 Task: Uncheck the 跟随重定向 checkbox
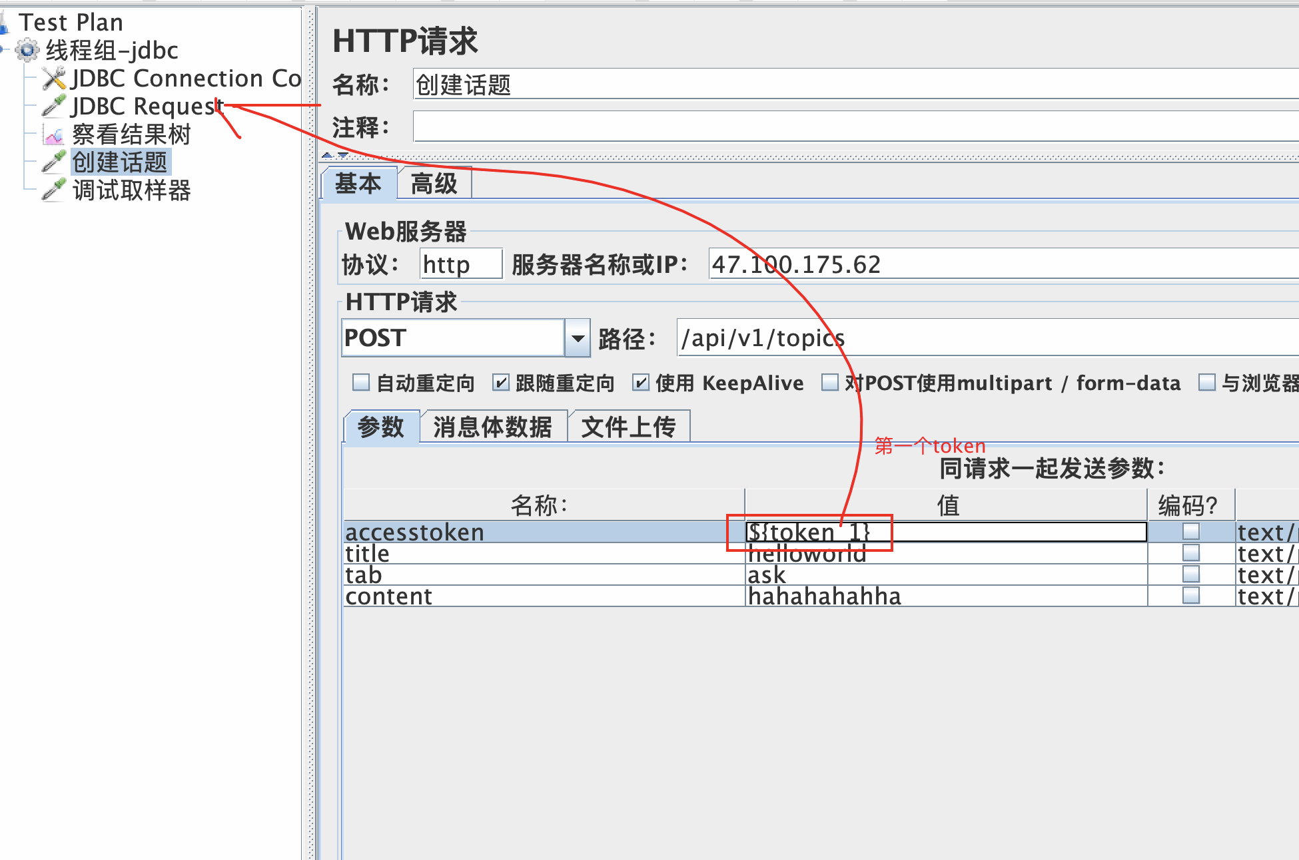coord(501,383)
